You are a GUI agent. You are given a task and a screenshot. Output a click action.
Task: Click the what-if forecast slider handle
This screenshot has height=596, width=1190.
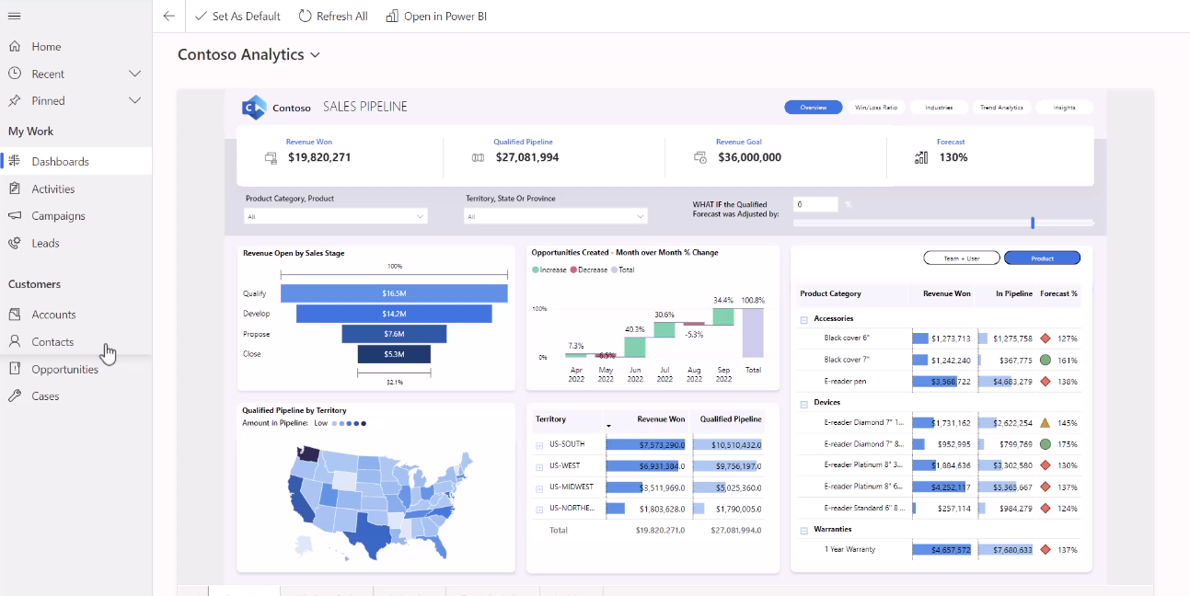(1033, 223)
